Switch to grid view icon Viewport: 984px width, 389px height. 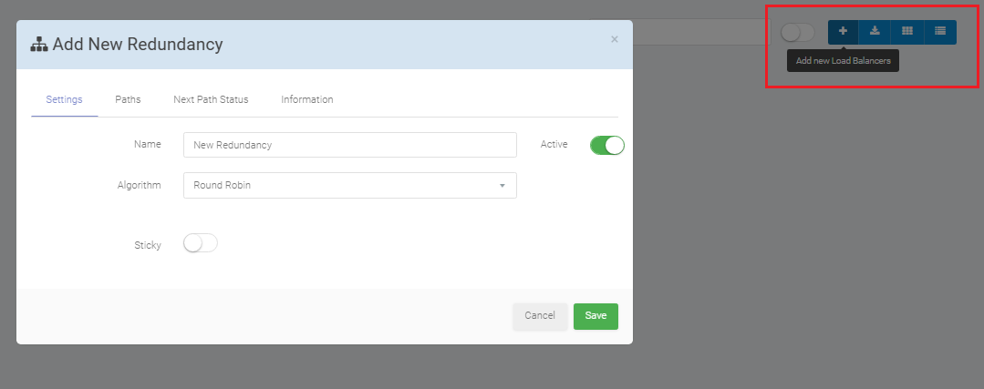[907, 32]
